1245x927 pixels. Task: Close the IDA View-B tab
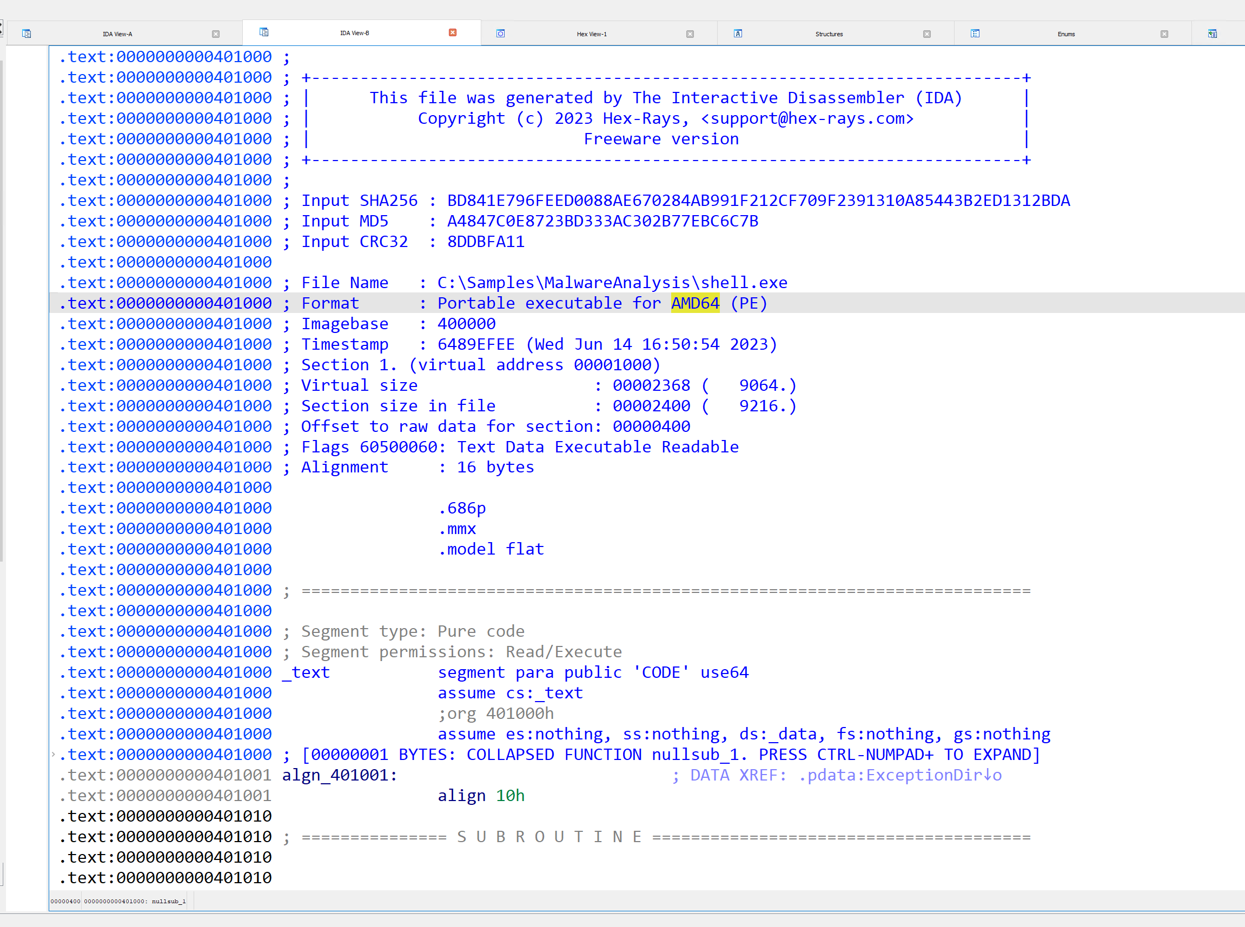[453, 32]
